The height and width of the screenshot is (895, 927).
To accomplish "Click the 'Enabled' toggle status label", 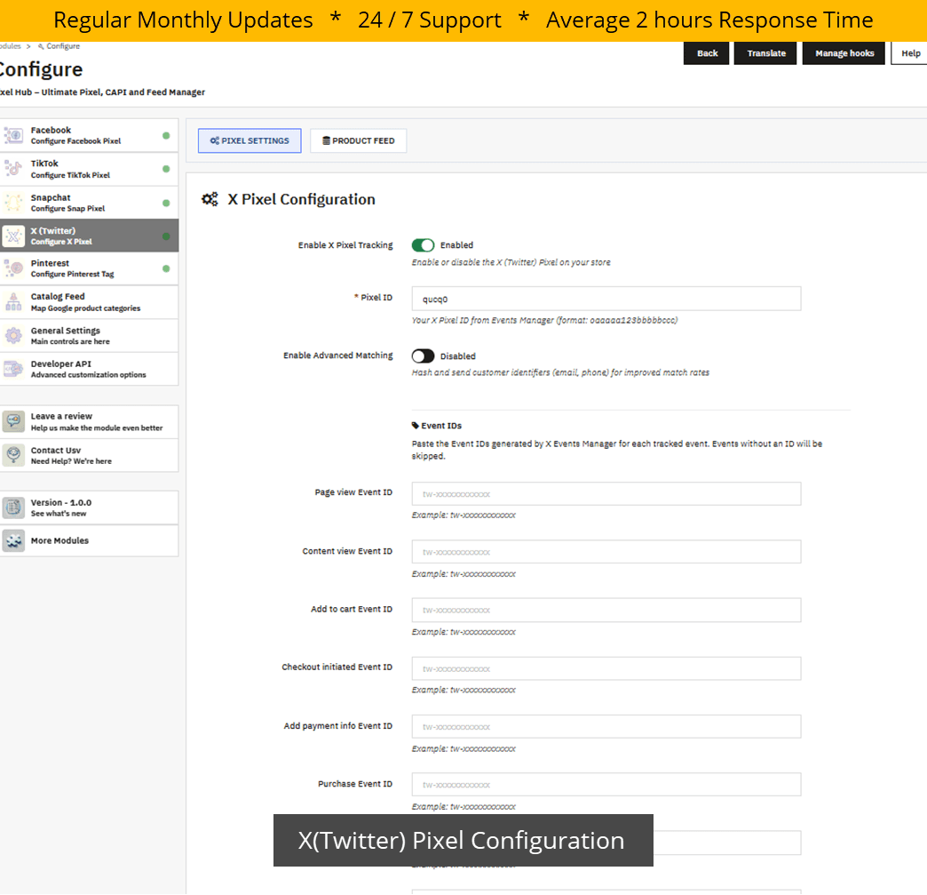I will tap(456, 245).
